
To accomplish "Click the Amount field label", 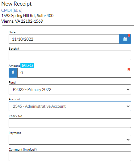I will click(14, 66).
